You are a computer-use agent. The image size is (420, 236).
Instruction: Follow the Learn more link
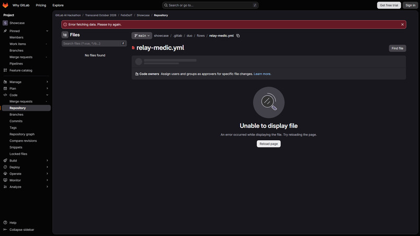(x=262, y=74)
